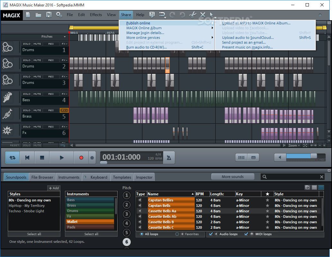Solo the Bass track
Image resolution: width=332 pixels, height=257 pixels.
pos(27,94)
